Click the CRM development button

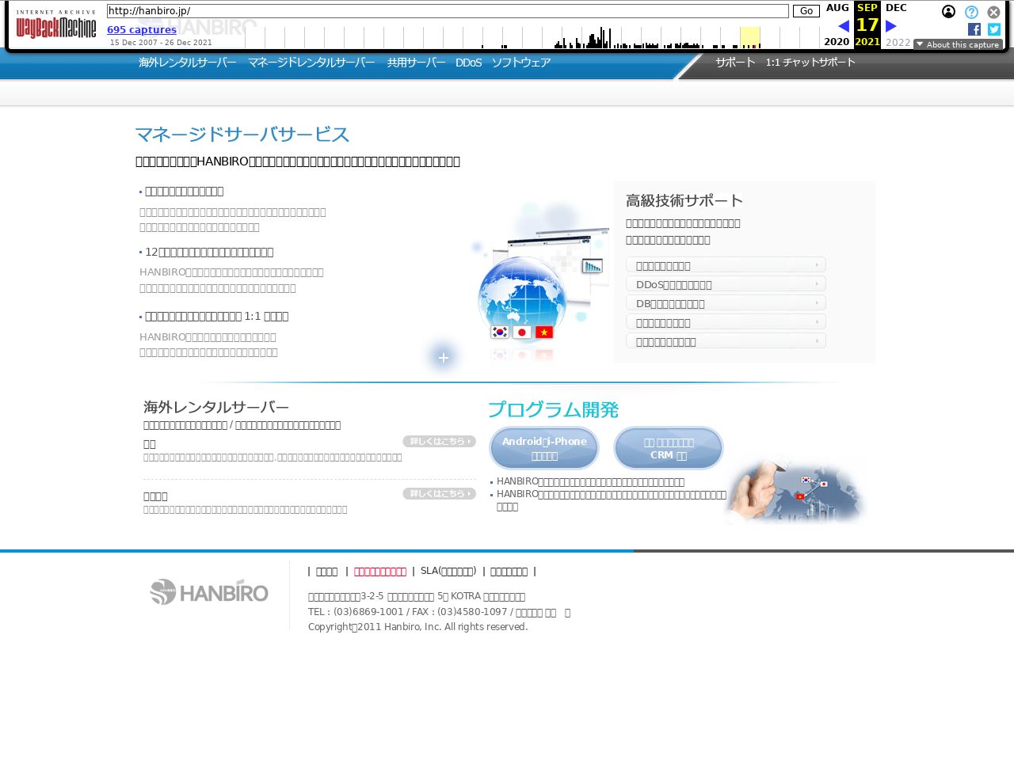click(x=669, y=448)
